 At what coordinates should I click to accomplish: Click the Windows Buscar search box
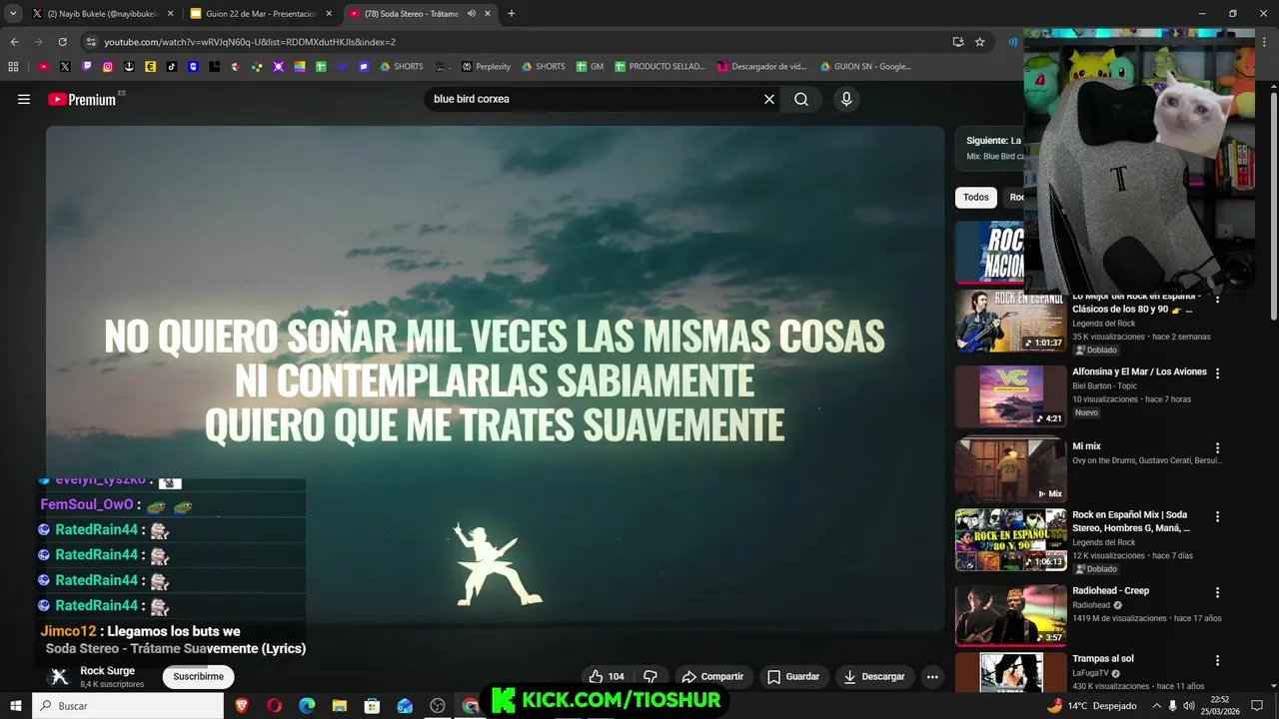point(128,706)
